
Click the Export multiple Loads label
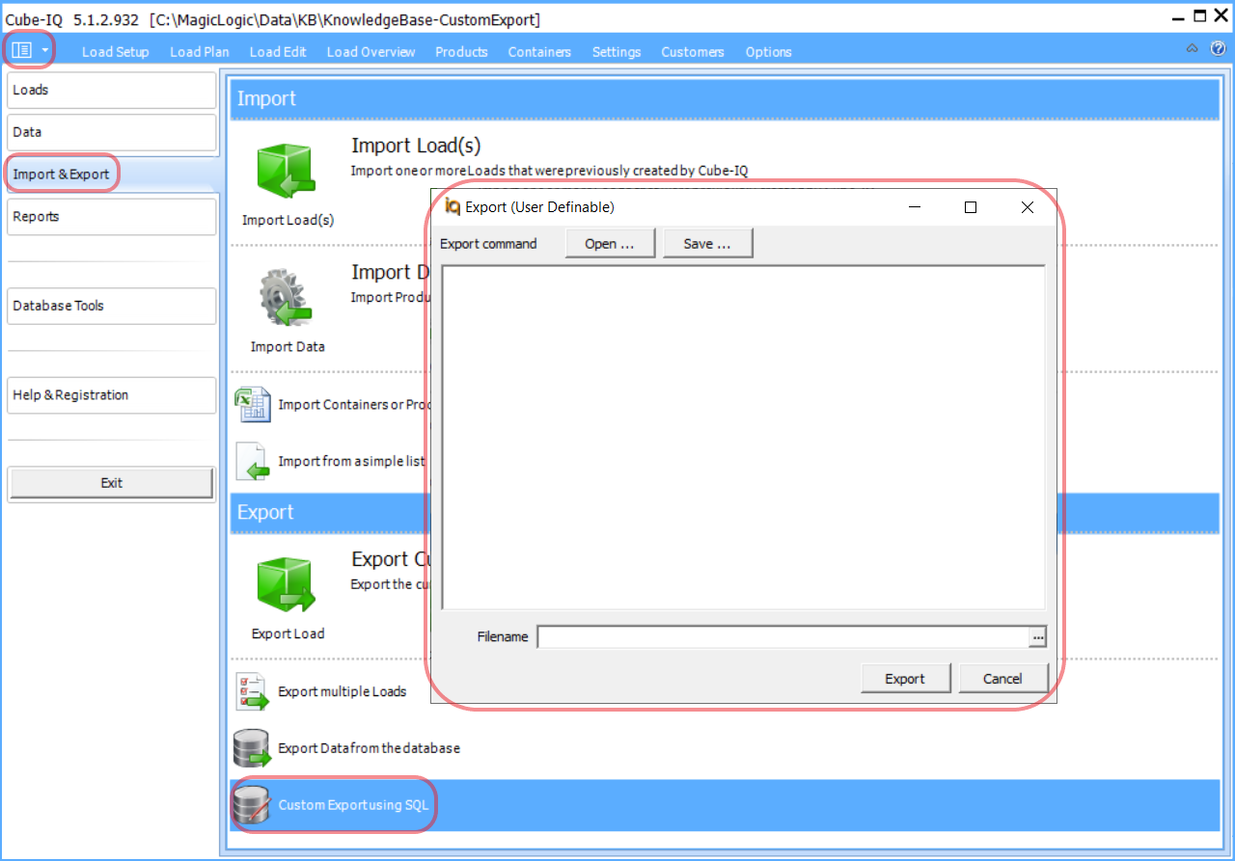click(x=343, y=691)
